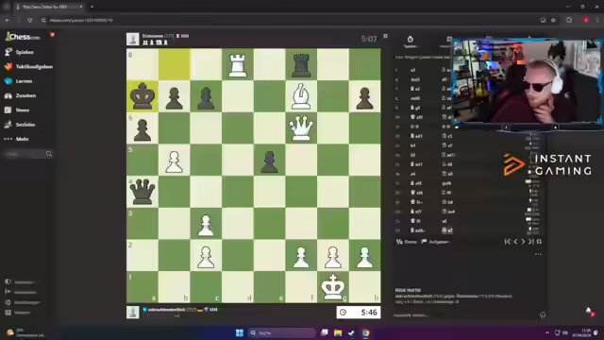Screen dimensions: 604x340
Task: Open the browser extensions icon
Action: [569, 20]
